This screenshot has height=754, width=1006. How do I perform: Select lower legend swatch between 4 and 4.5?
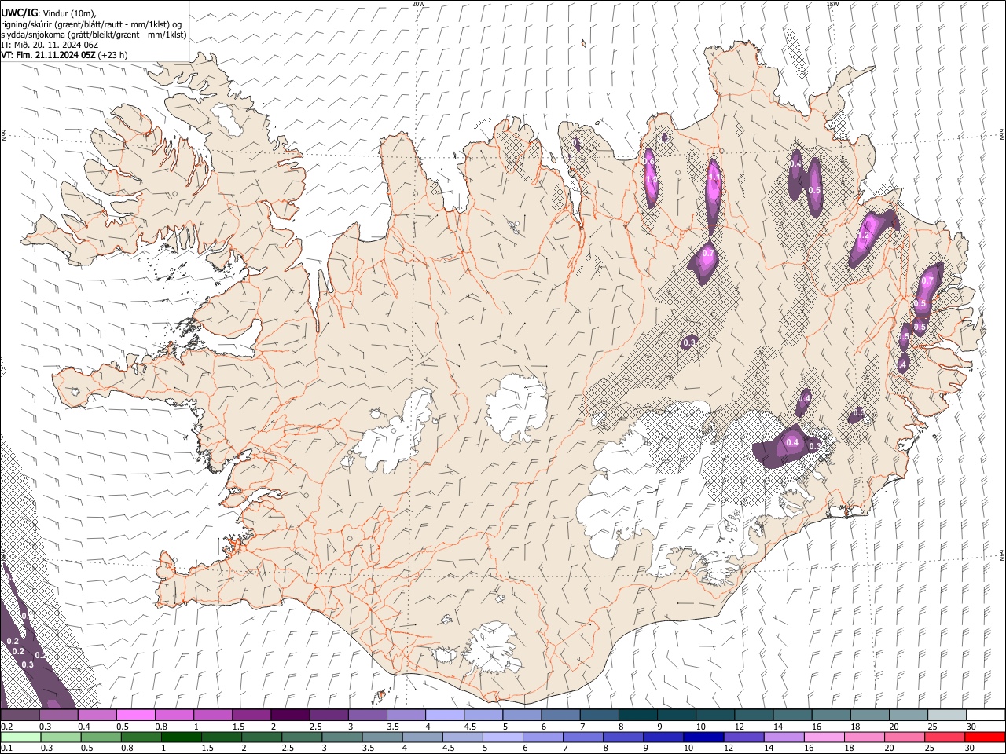pyautogui.click(x=423, y=737)
